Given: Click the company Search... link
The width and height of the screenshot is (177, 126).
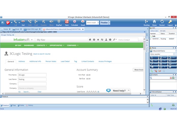Looking at the screenshot, I should 26,92.
